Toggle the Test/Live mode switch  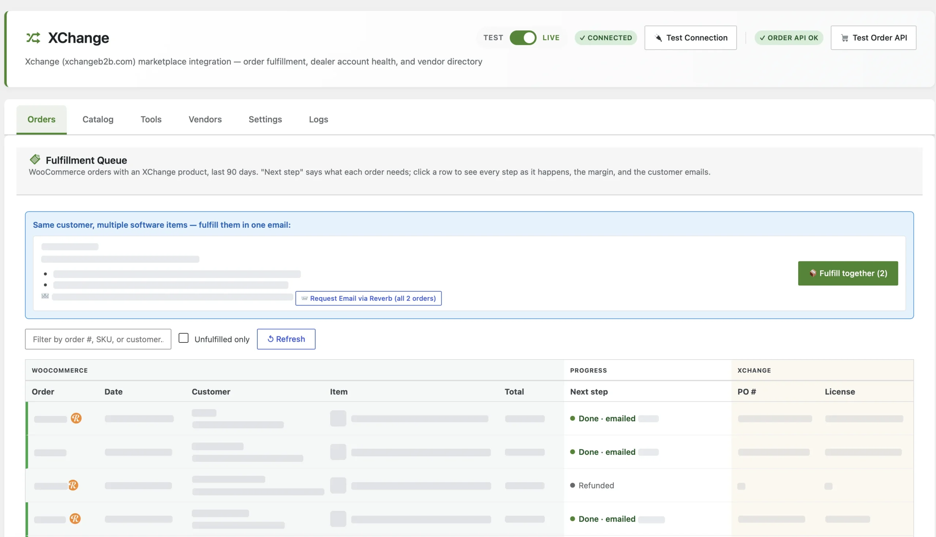[523, 38]
